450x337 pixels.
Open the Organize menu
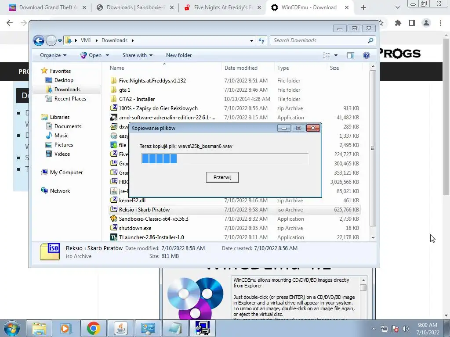tap(53, 55)
